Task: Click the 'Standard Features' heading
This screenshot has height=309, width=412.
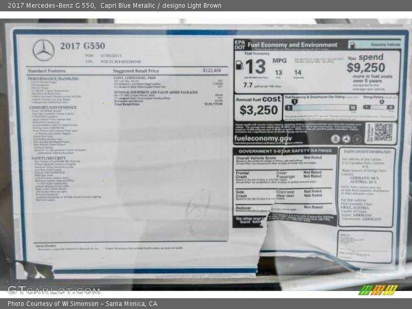Action: pos(46,71)
